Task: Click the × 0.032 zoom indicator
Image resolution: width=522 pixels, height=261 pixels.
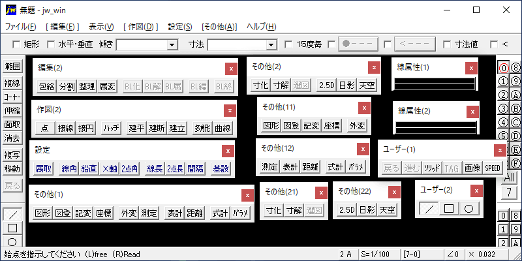Action: click(487, 254)
